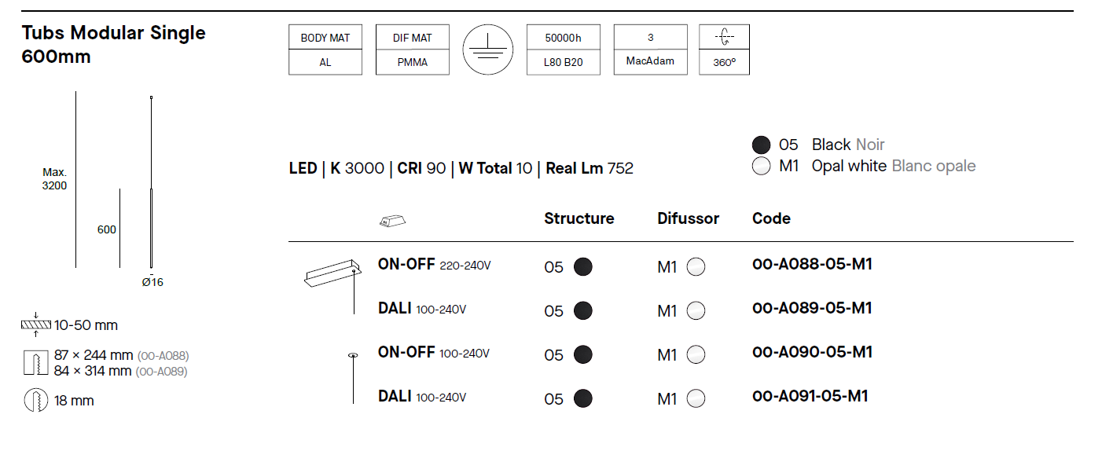Image resolution: width=1102 pixels, height=451 pixels.
Task: Click the BODY MAT AL box
Action: (x=325, y=49)
